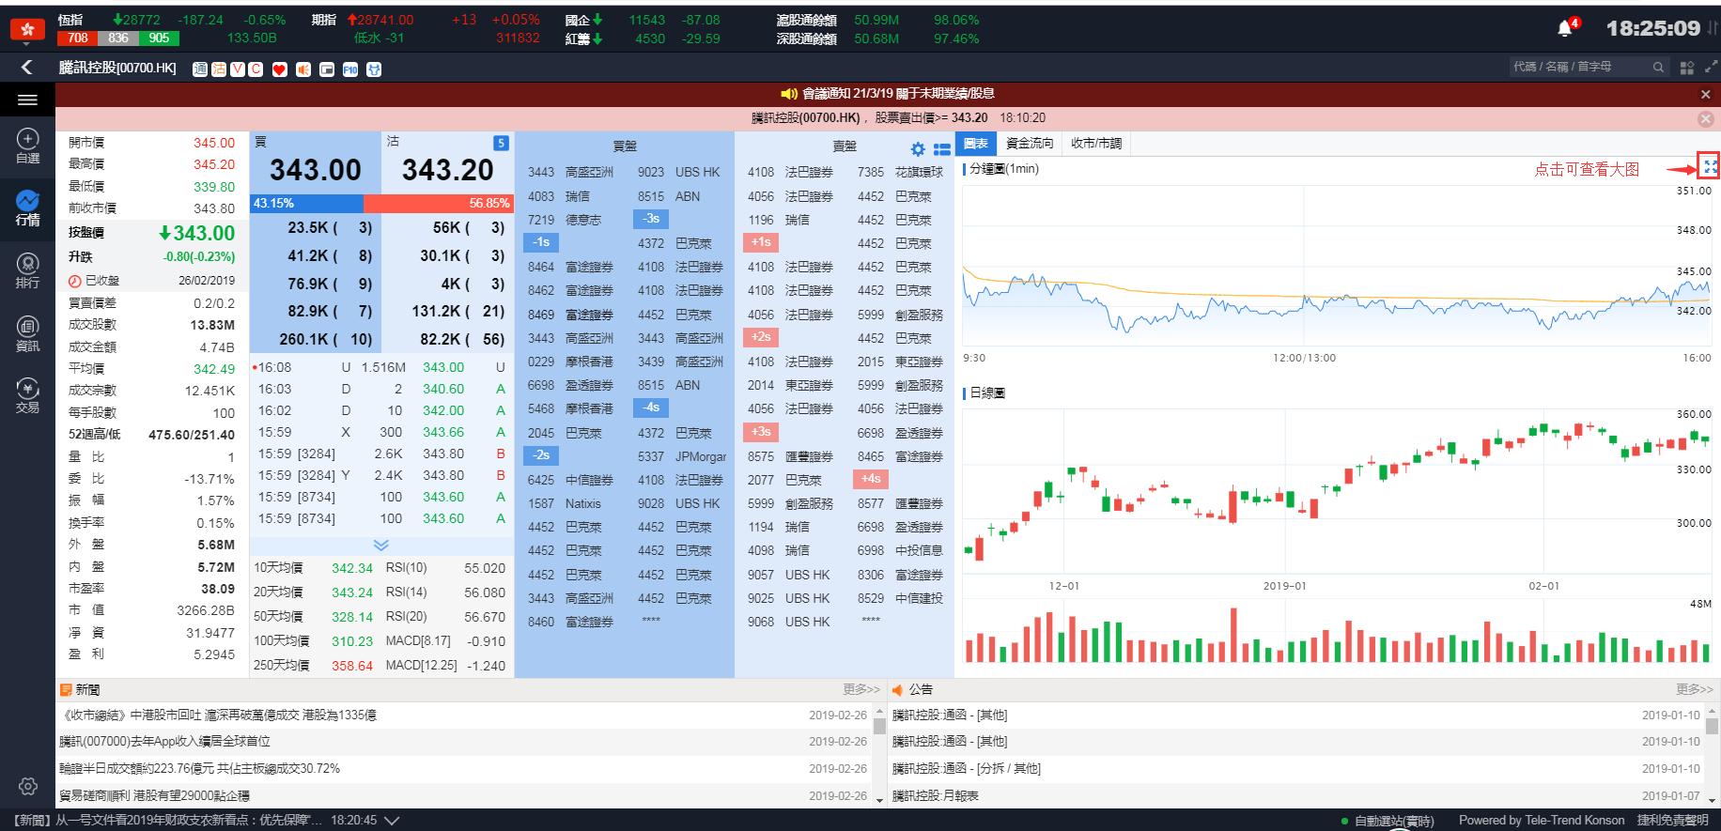
Task: Open the hamburger menu in left sidebar
Action: (27, 100)
